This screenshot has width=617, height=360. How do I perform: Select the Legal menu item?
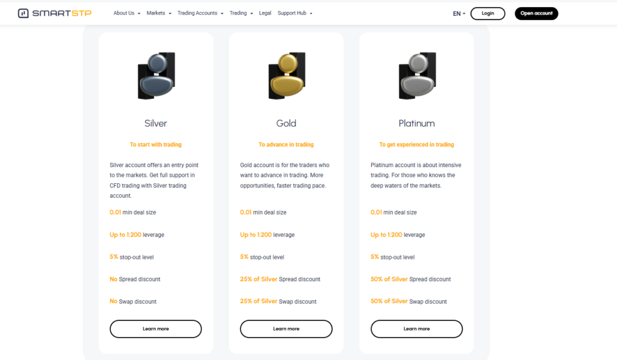pyautogui.click(x=265, y=13)
